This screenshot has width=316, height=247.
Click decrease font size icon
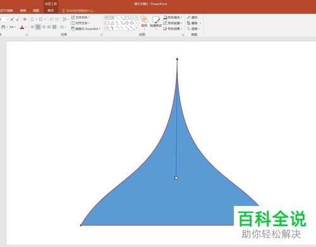tap(18, 20)
